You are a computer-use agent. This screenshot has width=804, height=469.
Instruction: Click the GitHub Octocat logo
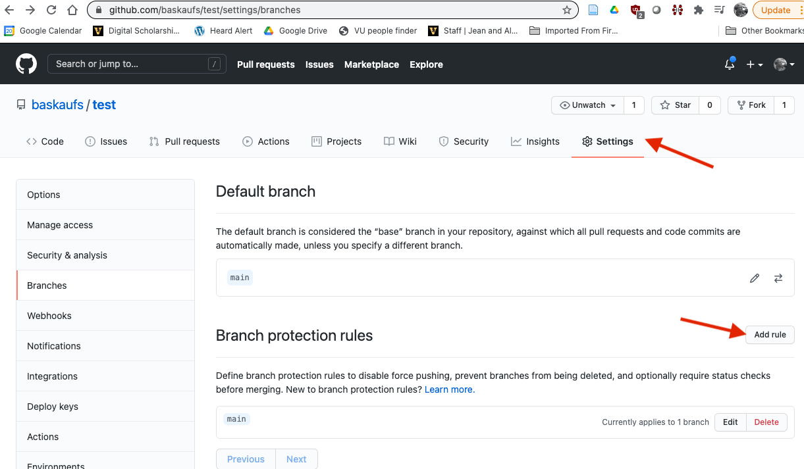coord(26,63)
